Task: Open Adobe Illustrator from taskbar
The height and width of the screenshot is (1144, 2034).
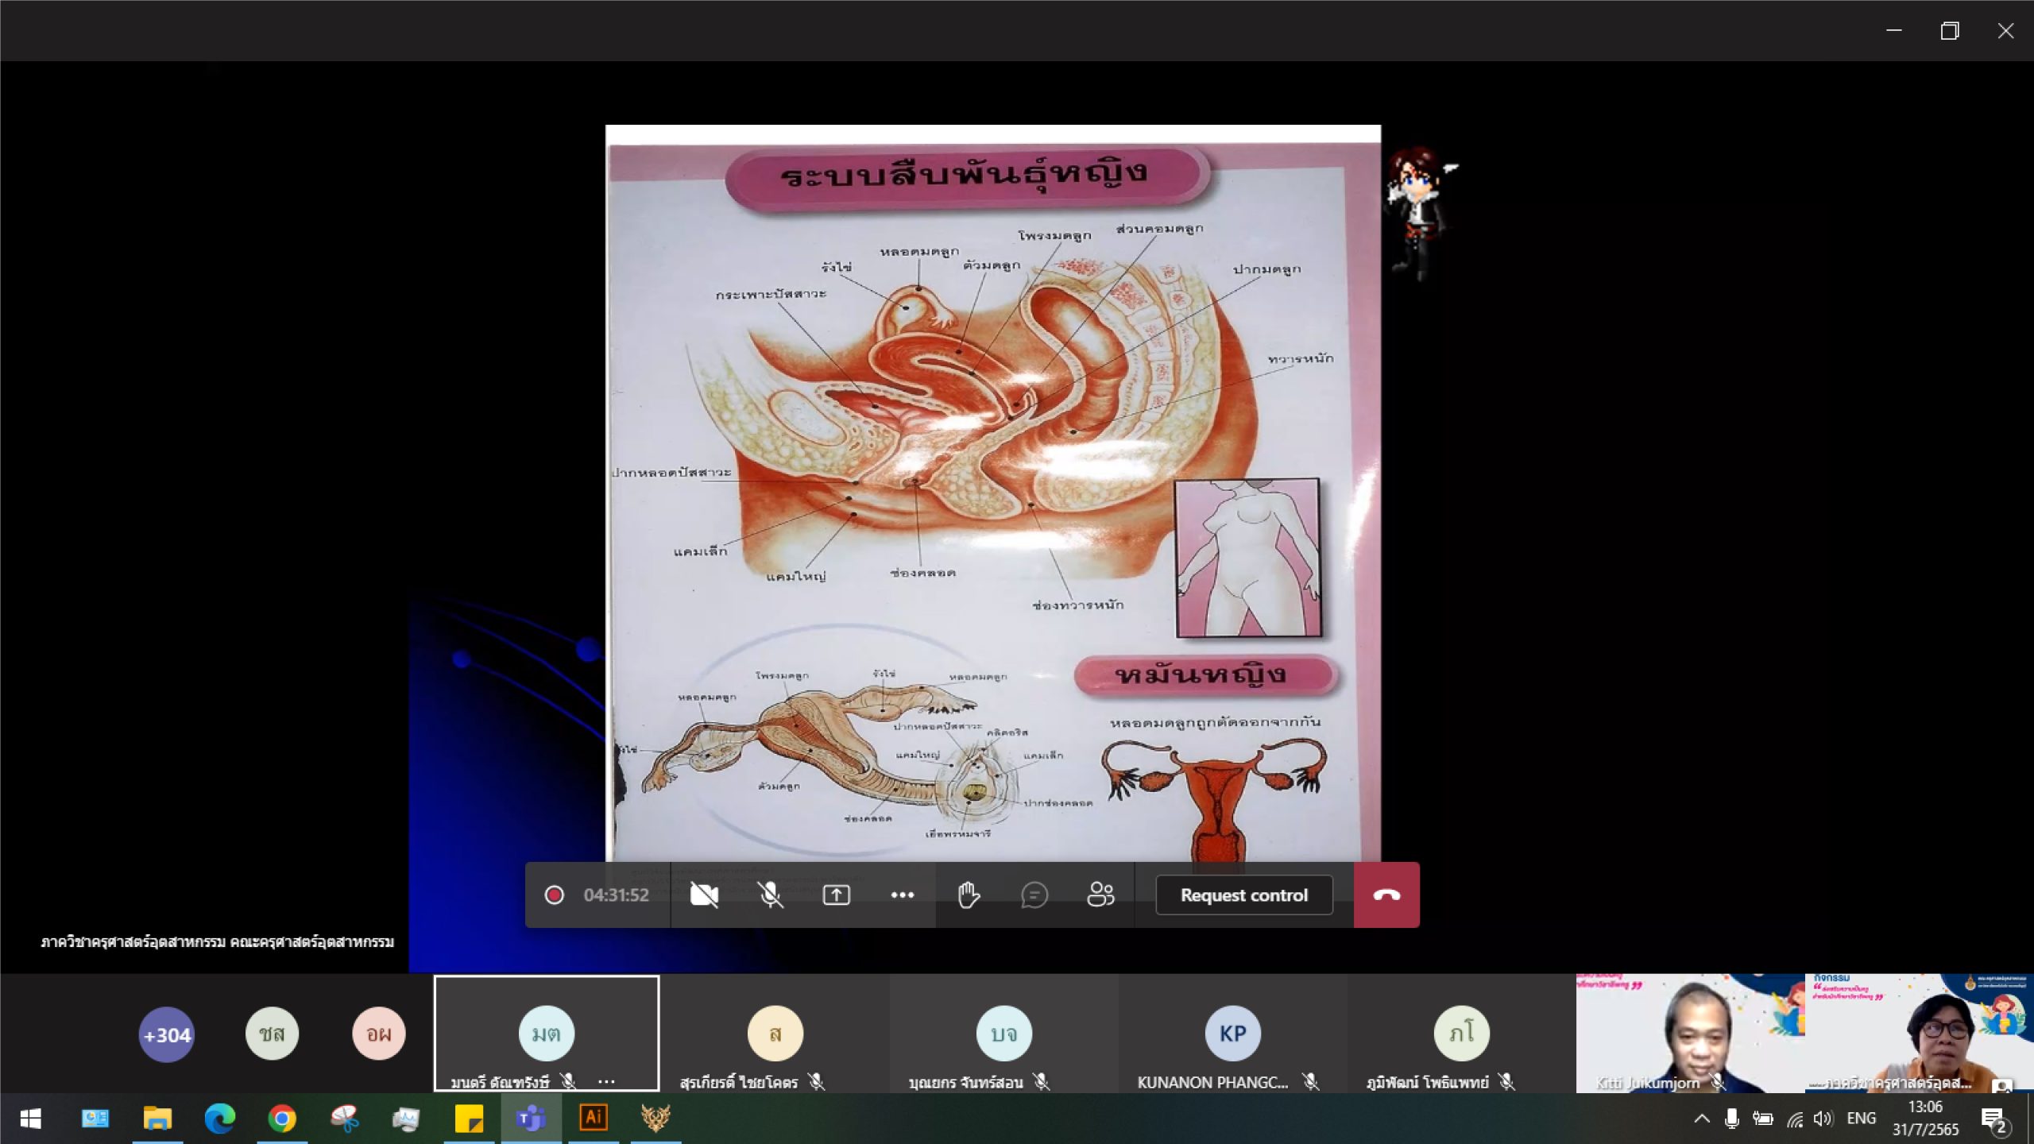Action: (x=594, y=1119)
